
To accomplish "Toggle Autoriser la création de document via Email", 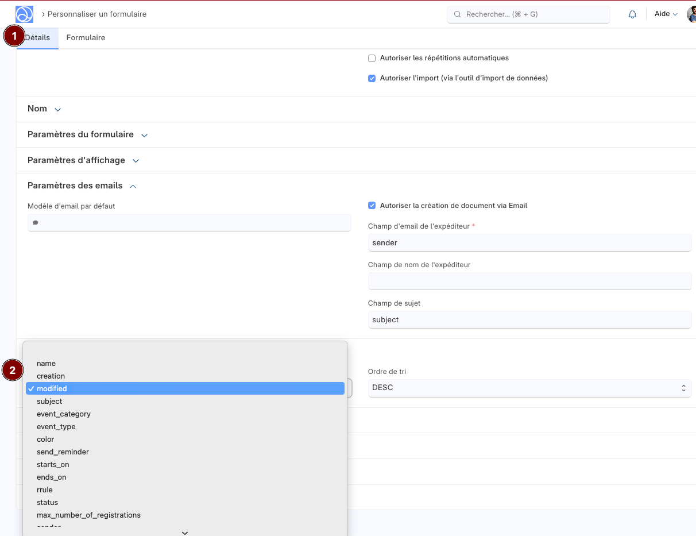I will click(x=372, y=206).
